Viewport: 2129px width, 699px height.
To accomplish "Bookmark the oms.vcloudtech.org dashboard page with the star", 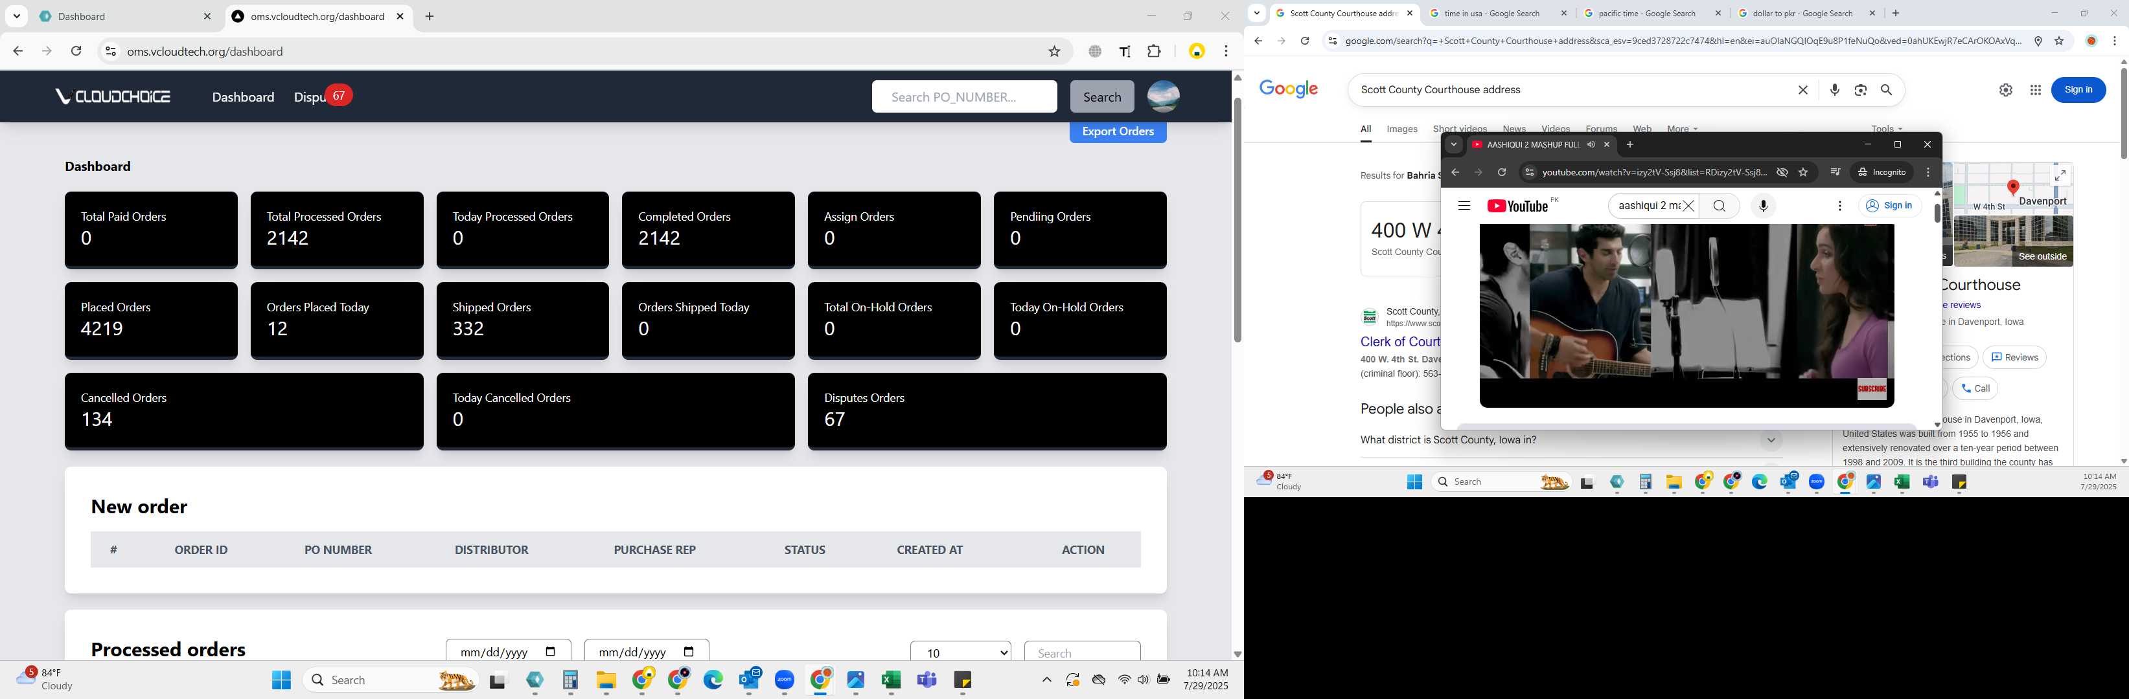I will (1053, 51).
